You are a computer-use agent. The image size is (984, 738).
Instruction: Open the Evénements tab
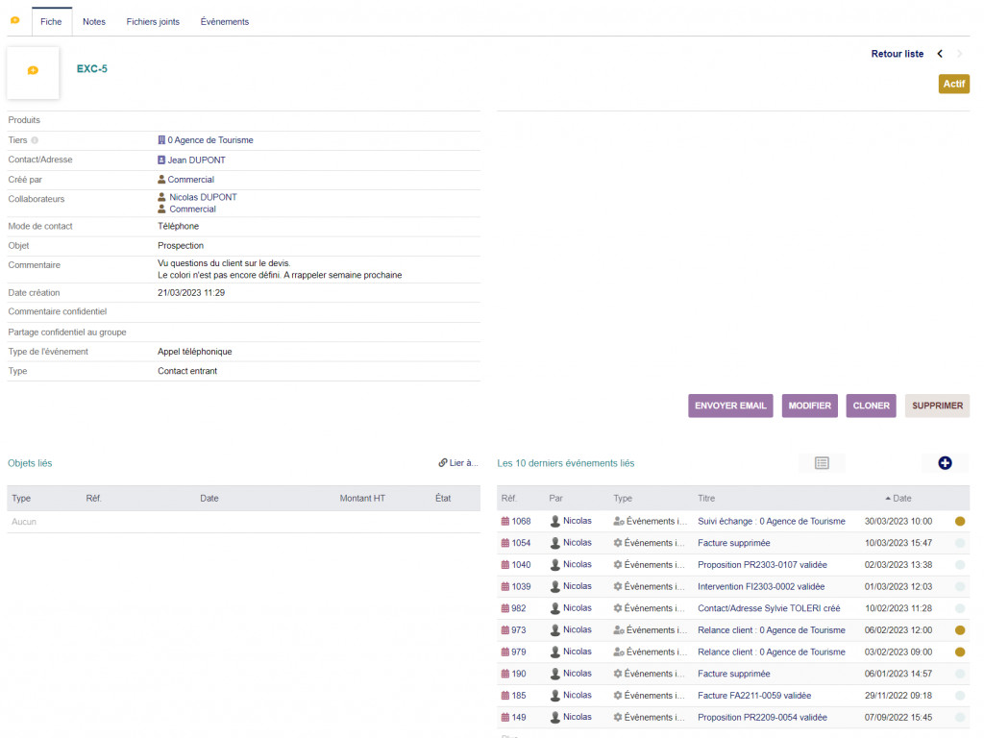point(225,21)
